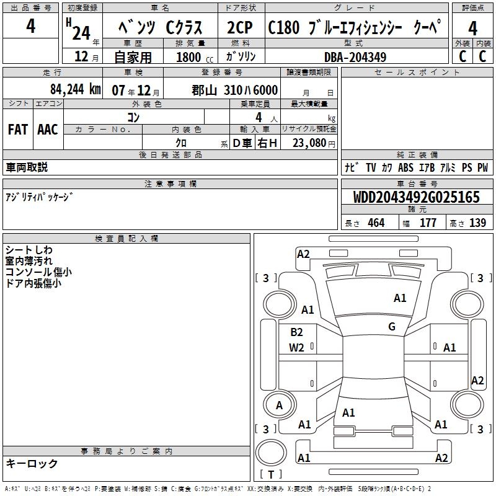Select exterior color value コン

pos(133,117)
